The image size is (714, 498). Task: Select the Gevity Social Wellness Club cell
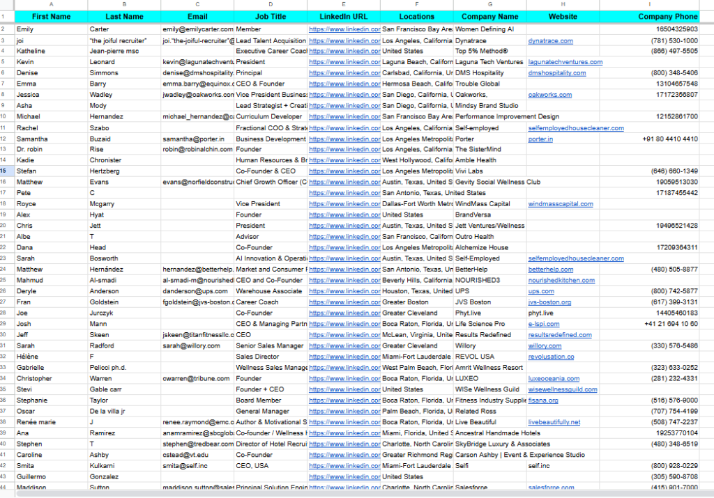point(490,182)
